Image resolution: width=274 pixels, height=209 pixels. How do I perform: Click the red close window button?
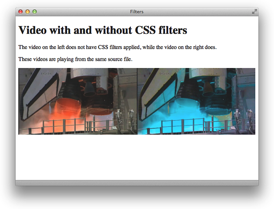tap(20, 12)
